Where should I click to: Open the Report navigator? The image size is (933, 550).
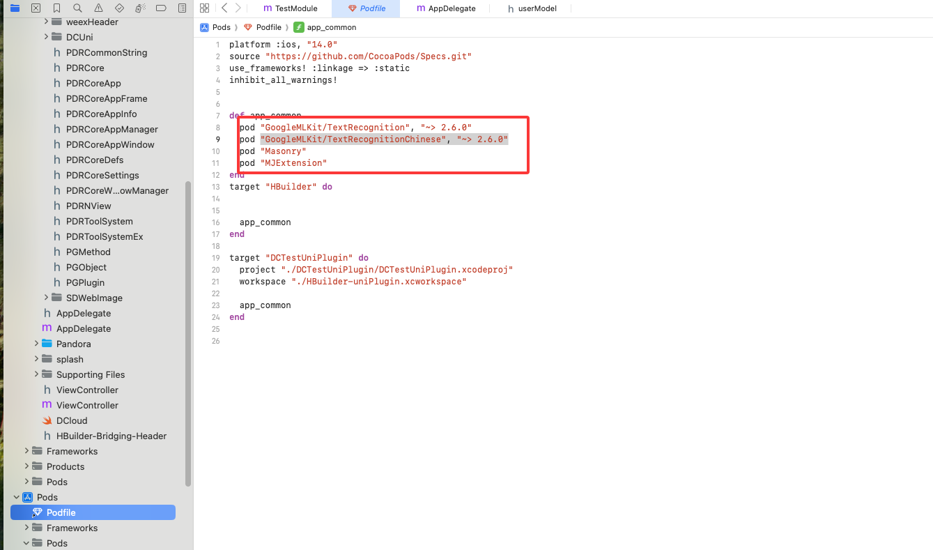(182, 8)
